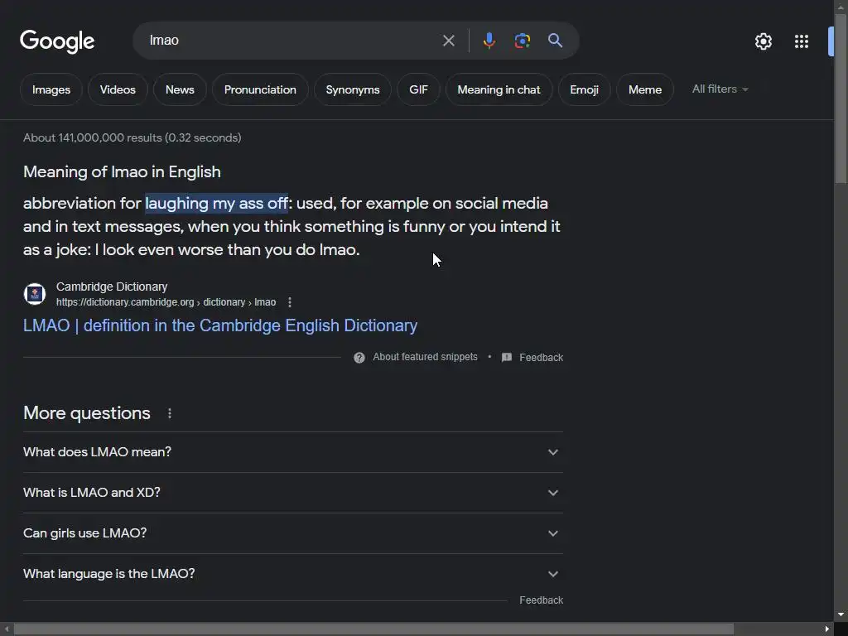Click the question mark icon for featured snippets
The width and height of the screenshot is (848, 636).
(x=359, y=358)
